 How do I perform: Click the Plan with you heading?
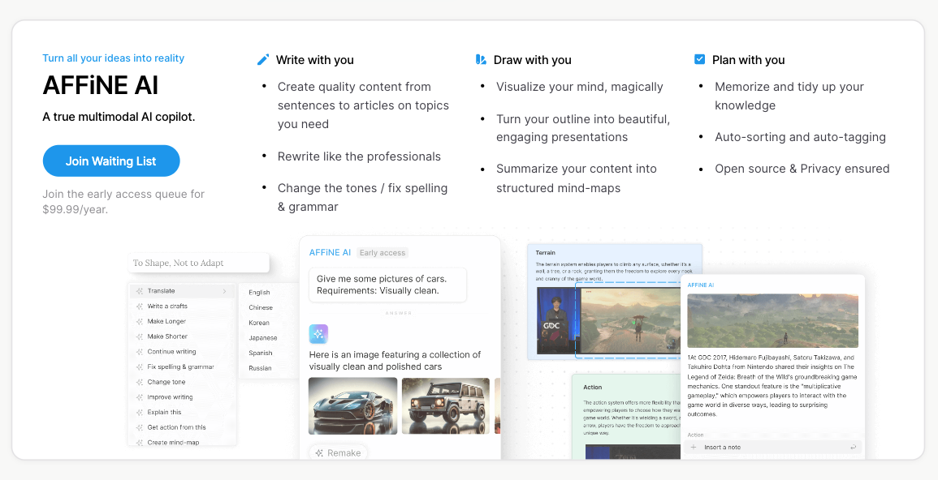[x=748, y=60]
